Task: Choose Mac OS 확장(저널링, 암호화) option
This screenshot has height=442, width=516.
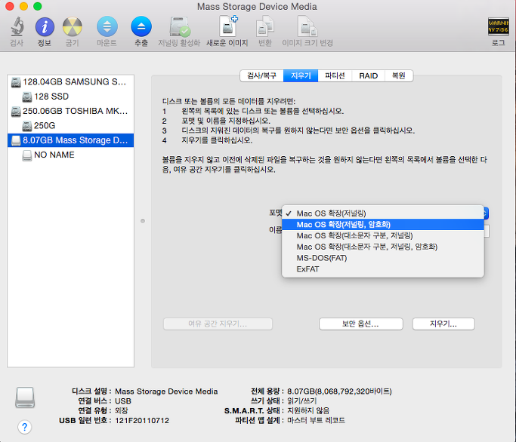Action: pyautogui.click(x=383, y=225)
